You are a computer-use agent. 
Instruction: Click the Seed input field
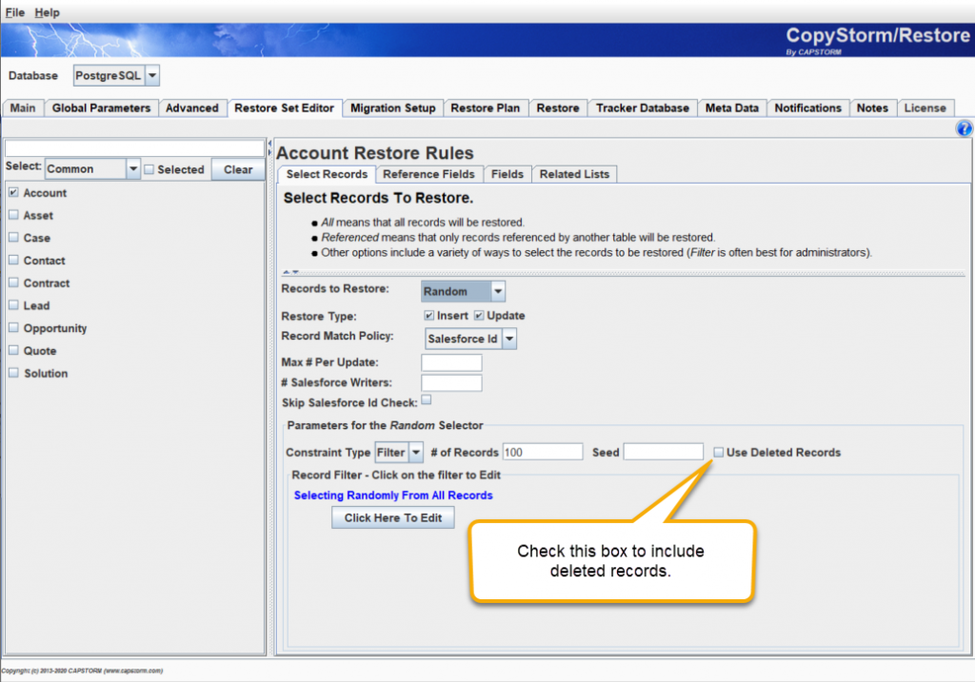(664, 452)
